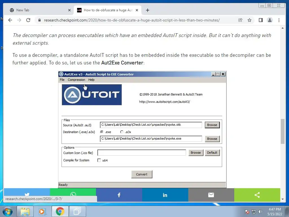289x217 pixels.
Task: Open Action Center flag in tray
Action: pyautogui.click(x=247, y=212)
